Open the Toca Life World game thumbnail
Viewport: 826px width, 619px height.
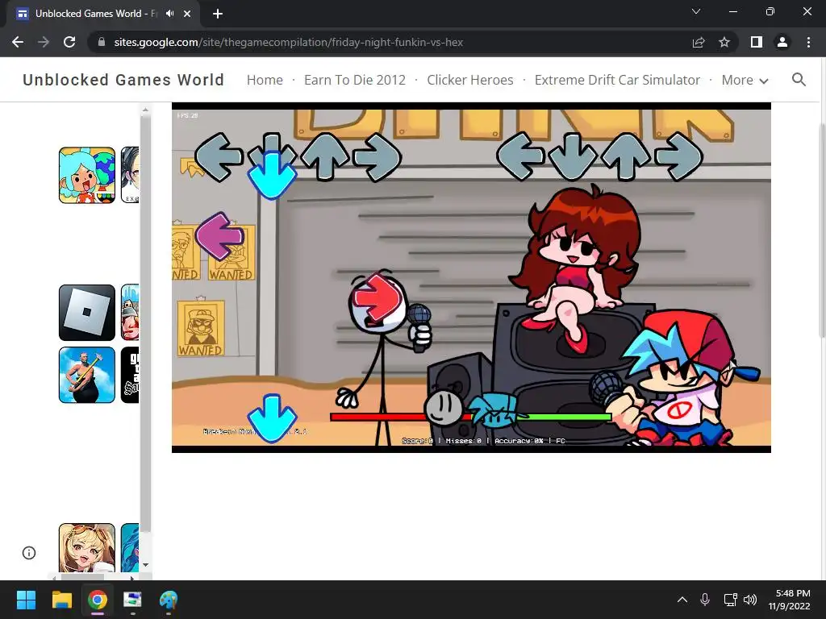[87, 175]
